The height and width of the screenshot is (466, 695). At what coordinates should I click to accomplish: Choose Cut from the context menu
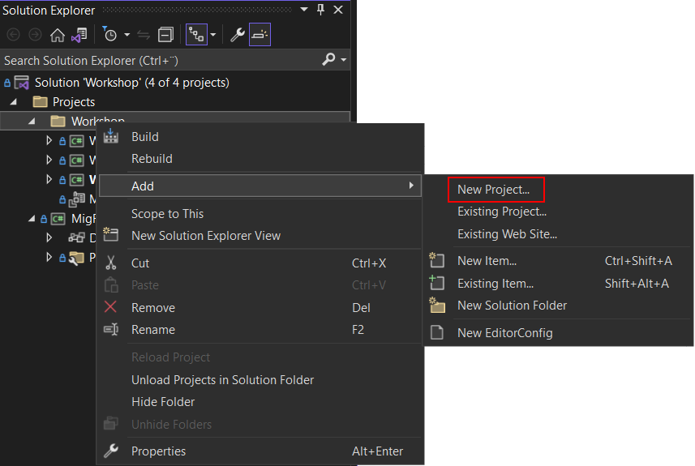click(x=260, y=263)
